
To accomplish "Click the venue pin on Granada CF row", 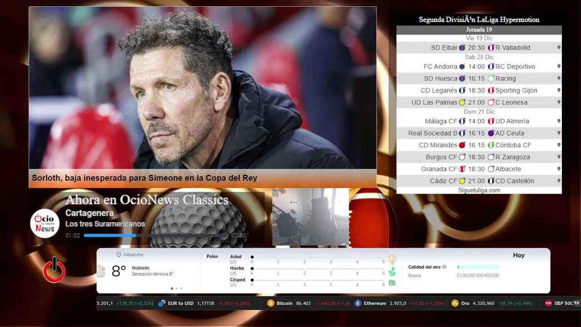I will coord(559,169).
